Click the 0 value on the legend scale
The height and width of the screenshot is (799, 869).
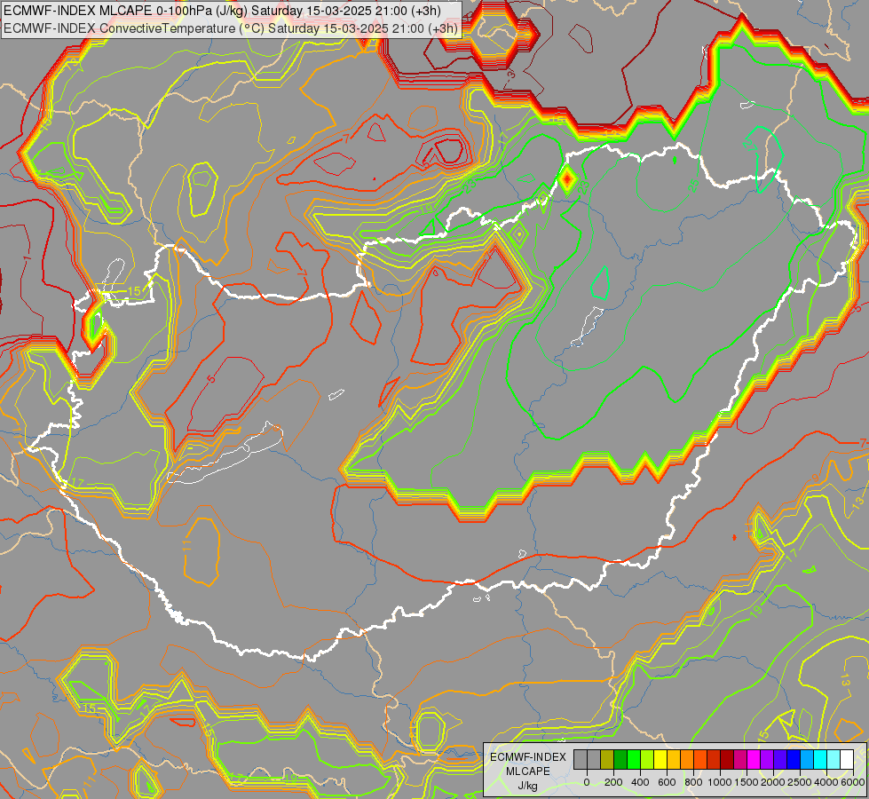(x=587, y=782)
